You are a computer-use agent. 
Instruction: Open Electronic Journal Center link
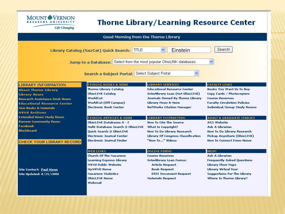pyautogui.click(x=108, y=136)
